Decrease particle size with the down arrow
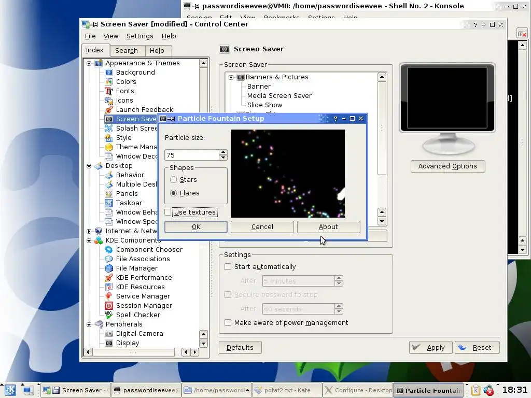The height and width of the screenshot is (398, 531). point(223,158)
